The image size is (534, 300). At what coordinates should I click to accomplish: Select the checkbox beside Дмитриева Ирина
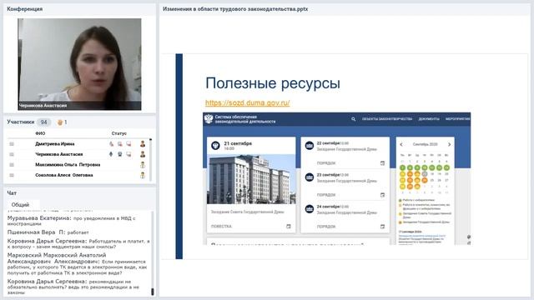12,144
